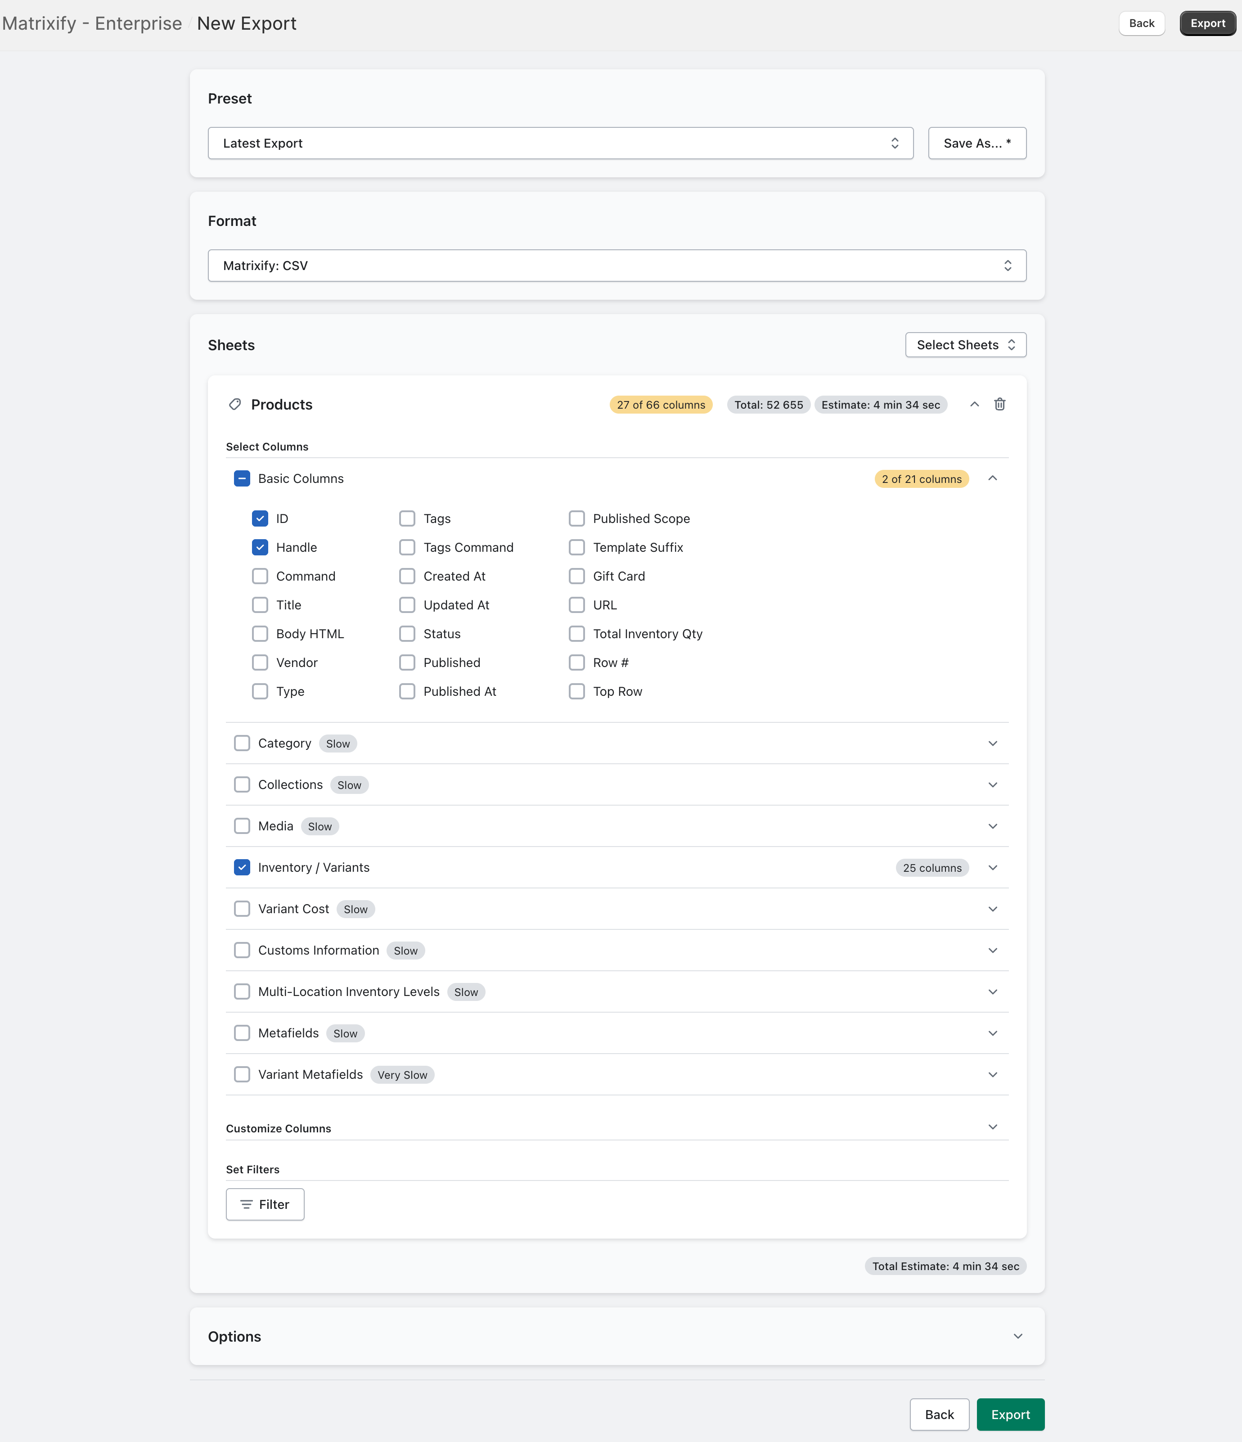The image size is (1242, 1442).
Task: Open the Matrixify: CSV format dropdown
Action: click(x=616, y=265)
